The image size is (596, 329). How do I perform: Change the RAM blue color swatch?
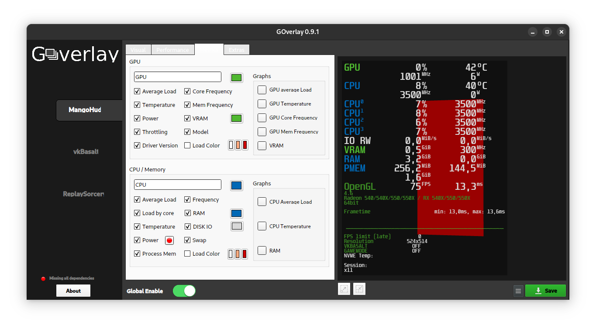237,213
